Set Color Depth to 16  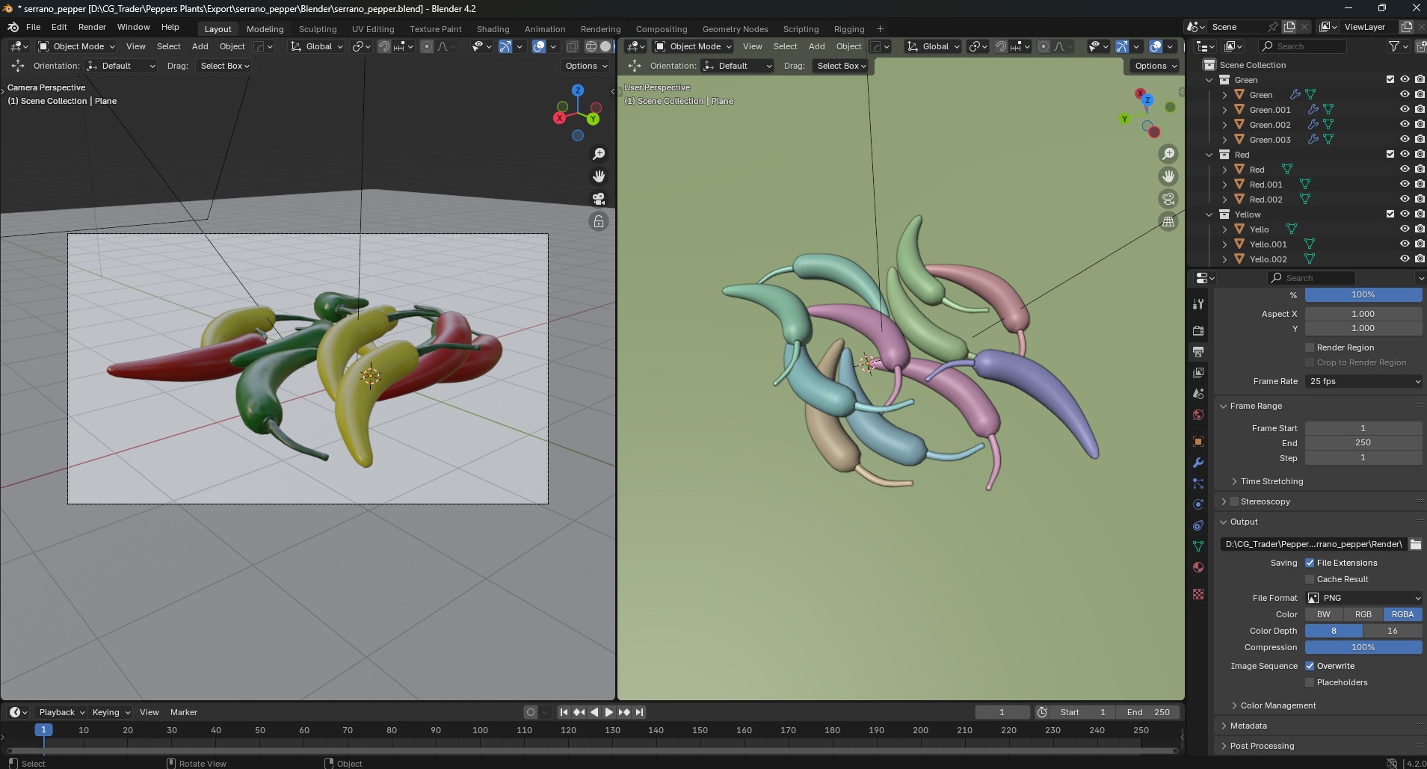(1393, 631)
